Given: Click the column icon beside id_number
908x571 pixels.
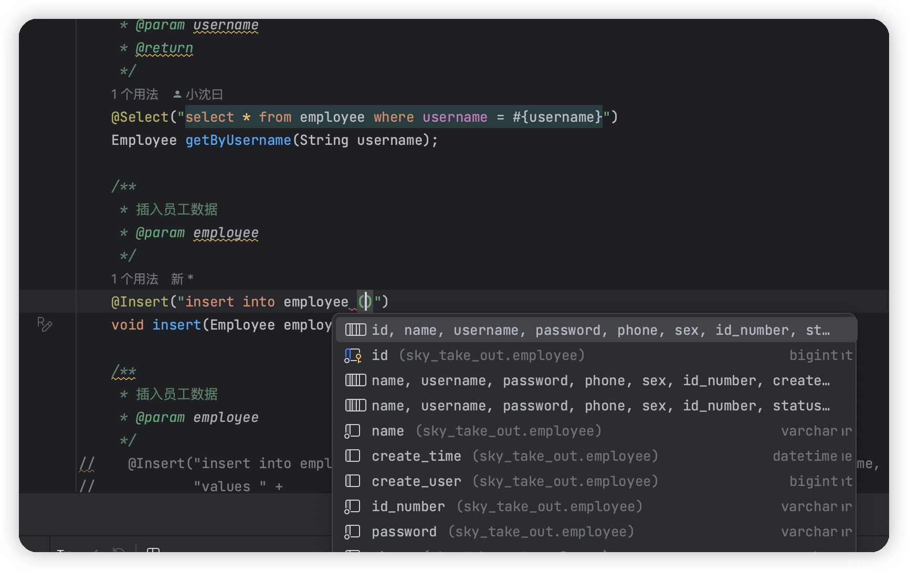Looking at the screenshot, I should pos(352,507).
